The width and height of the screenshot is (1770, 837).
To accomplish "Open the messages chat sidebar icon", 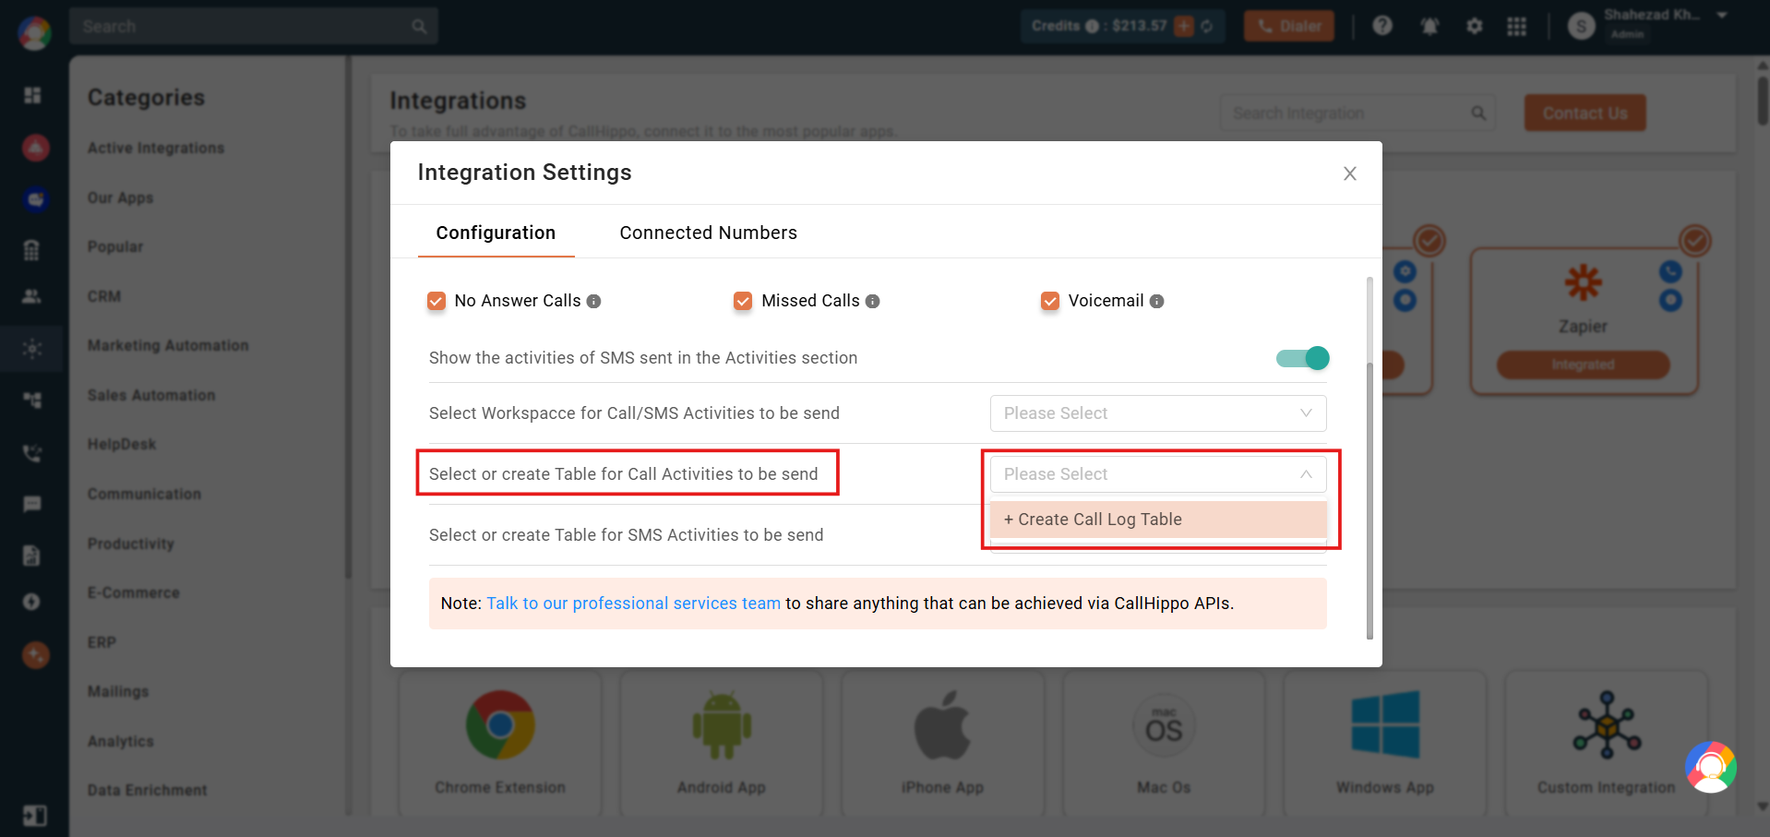I will point(32,504).
